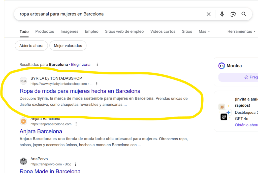
Task: Open three-dot options for anjarabarcelona.com result
Action: coord(76,124)
